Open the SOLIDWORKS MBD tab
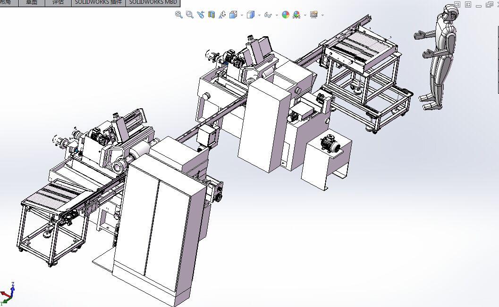 [x=152, y=2]
